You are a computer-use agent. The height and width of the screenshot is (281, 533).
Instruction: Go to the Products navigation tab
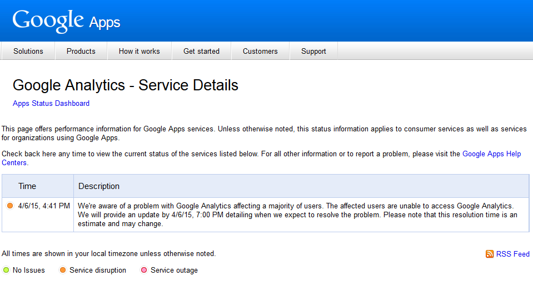click(x=81, y=51)
